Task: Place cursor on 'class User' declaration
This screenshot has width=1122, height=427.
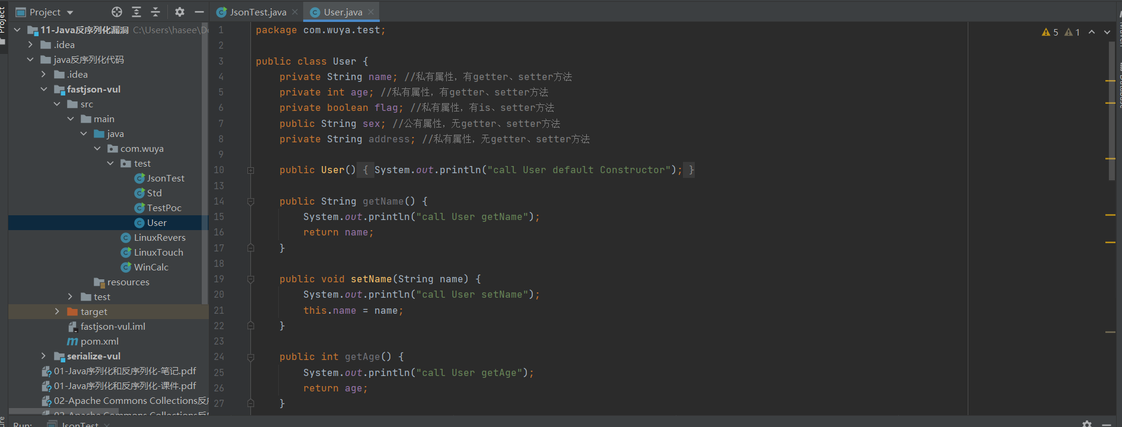Action: (x=326, y=61)
